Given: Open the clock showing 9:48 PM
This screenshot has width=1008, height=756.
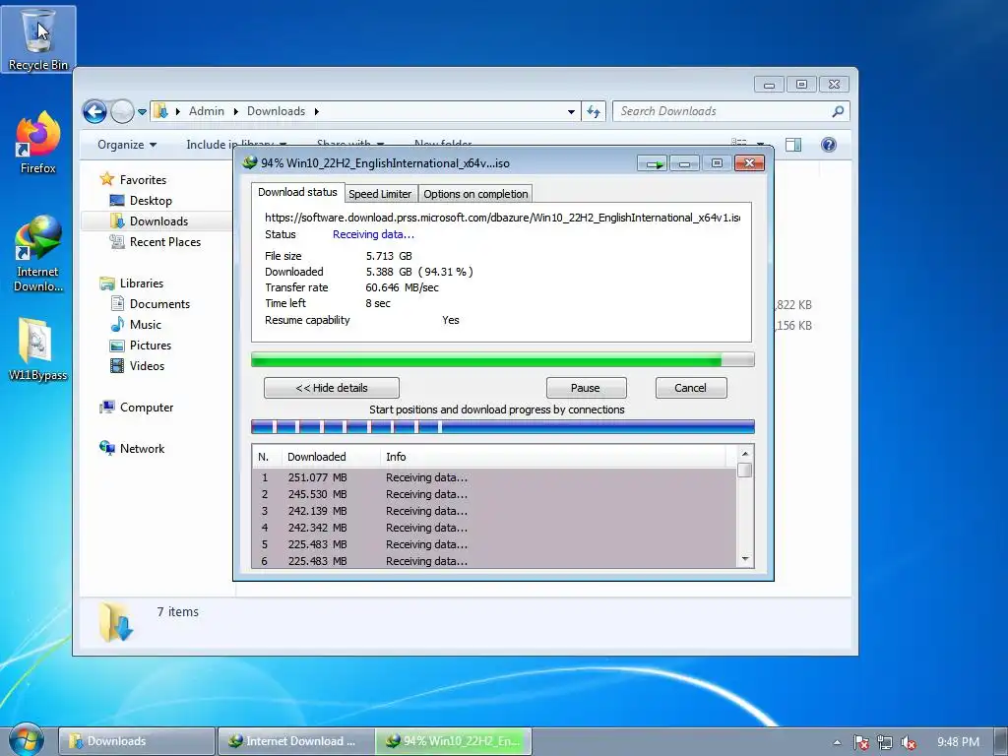Looking at the screenshot, I should (958, 742).
